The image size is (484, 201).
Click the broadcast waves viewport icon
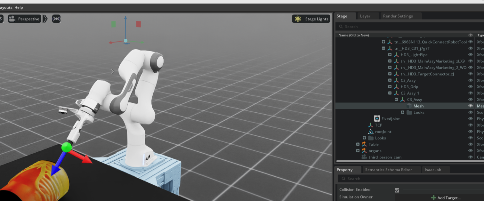coord(56,19)
